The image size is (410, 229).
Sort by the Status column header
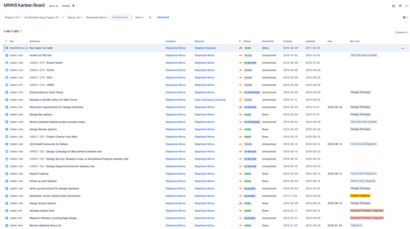click(247, 41)
